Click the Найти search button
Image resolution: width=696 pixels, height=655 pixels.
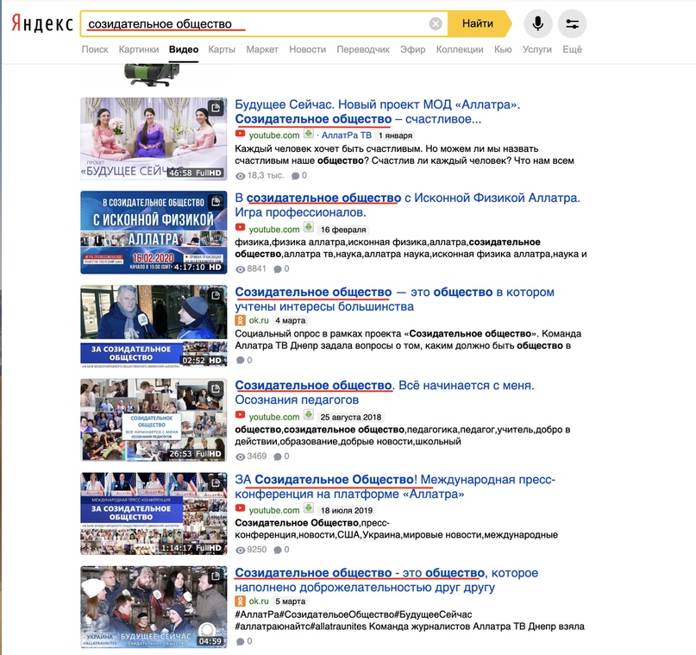479,23
